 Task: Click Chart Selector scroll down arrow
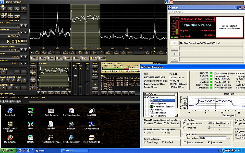(176, 115)
